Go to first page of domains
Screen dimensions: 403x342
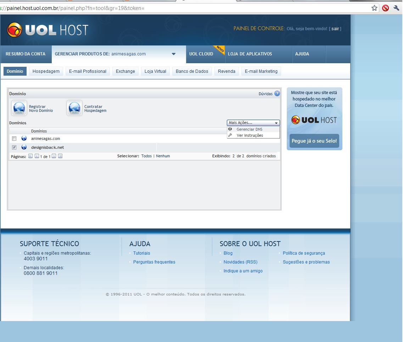coord(30,156)
